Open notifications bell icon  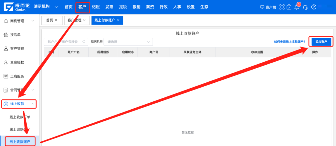pyautogui.click(x=297, y=7)
